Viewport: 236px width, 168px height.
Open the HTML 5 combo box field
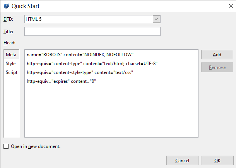pos(88,19)
